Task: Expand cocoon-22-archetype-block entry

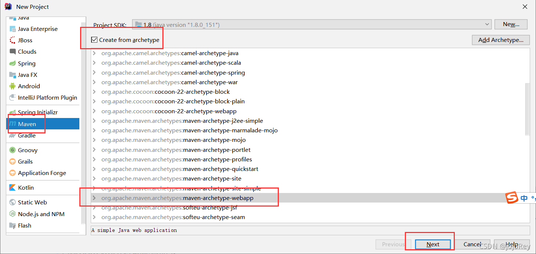Action: click(x=94, y=92)
